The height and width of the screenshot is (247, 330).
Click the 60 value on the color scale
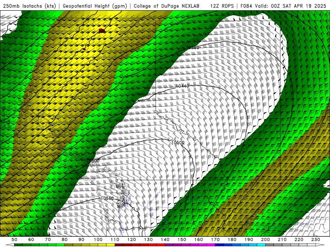click(x=31, y=240)
